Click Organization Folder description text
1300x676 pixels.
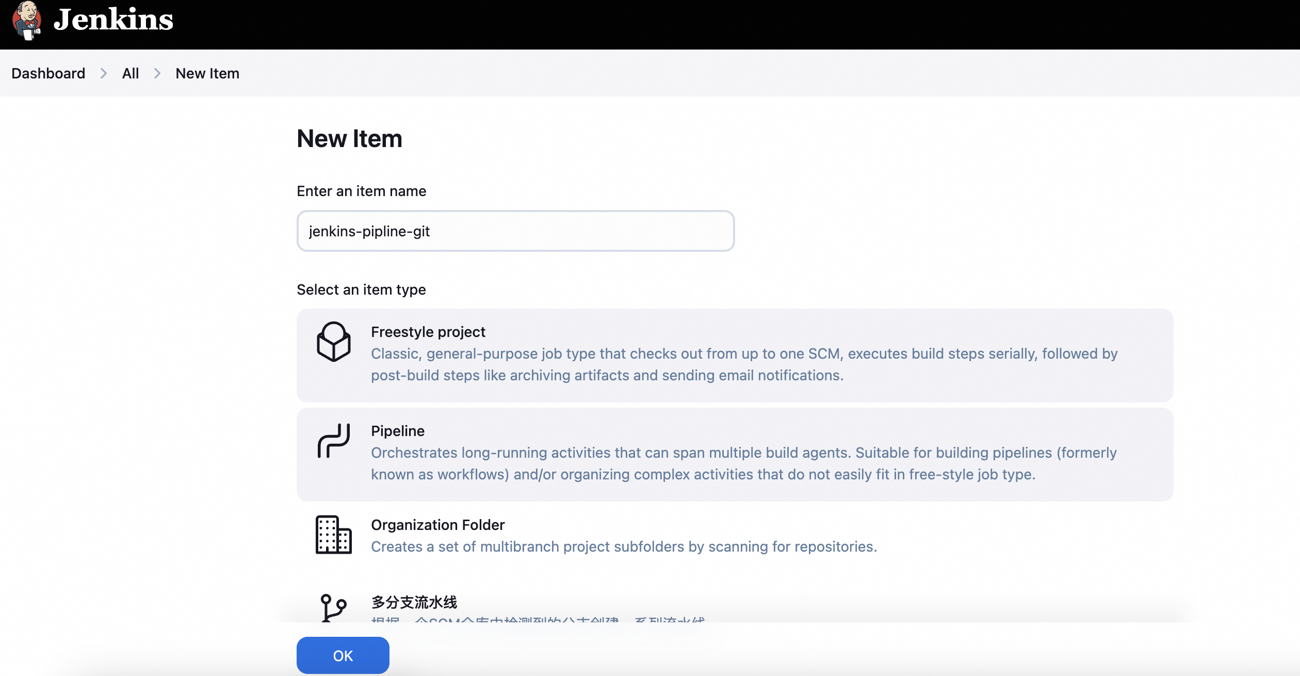[x=624, y=546]
